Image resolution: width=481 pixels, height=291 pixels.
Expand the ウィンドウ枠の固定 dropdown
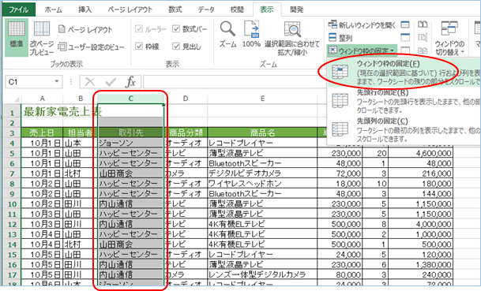click(x=362, y=50)
